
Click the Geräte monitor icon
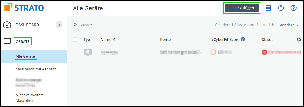tap(7, 41)
